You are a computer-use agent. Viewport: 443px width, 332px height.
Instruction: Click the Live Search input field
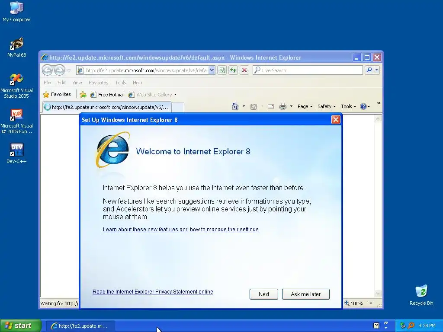click(x=308, y=70)
